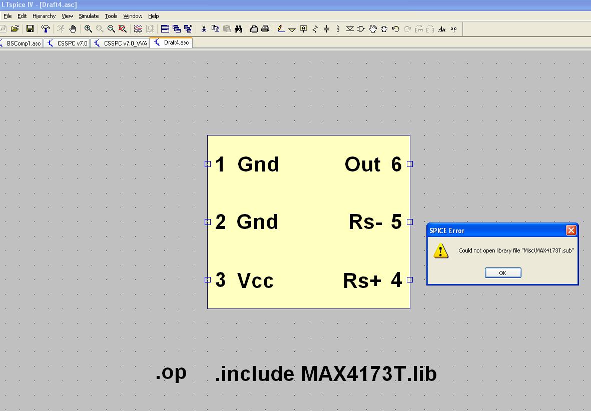This screenshot has width=591, height=411.
Task: Click the pin 2 Gnd connection square
Action: pyautogui.click(x=208, y=222)
